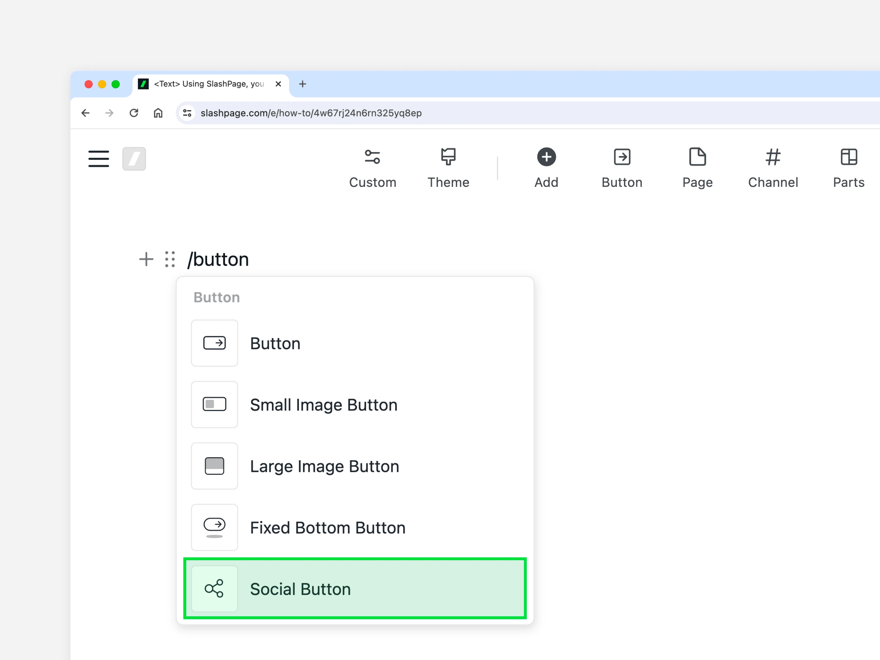
Task: Select Fixed Bottom Button option
Action: [x=355, y=527]
